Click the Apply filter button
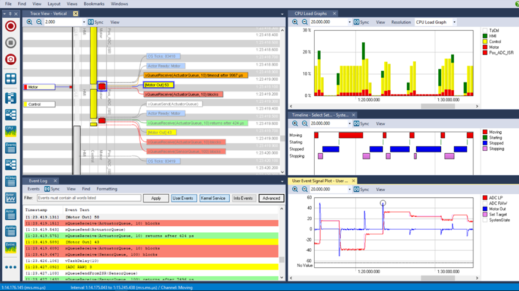The width and height of the screenshot is (519, 291). point(156,198)
